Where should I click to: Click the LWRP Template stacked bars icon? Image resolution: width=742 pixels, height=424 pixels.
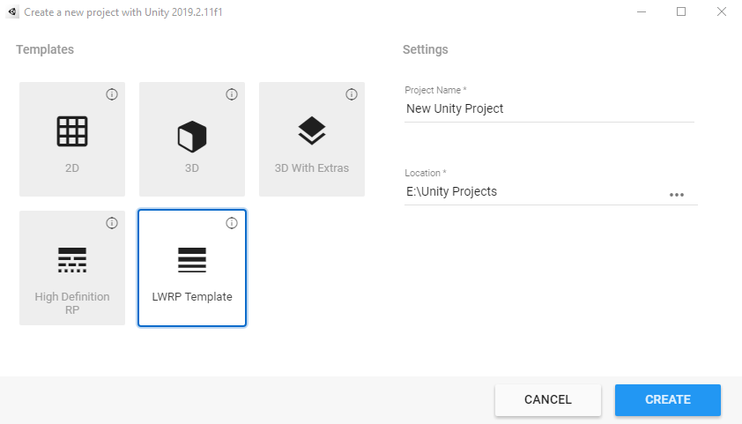pos(192,259)
